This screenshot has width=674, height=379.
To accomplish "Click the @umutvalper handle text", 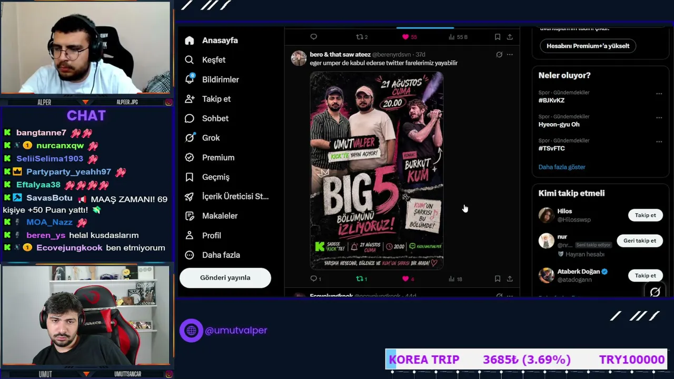I will [236, 331].
